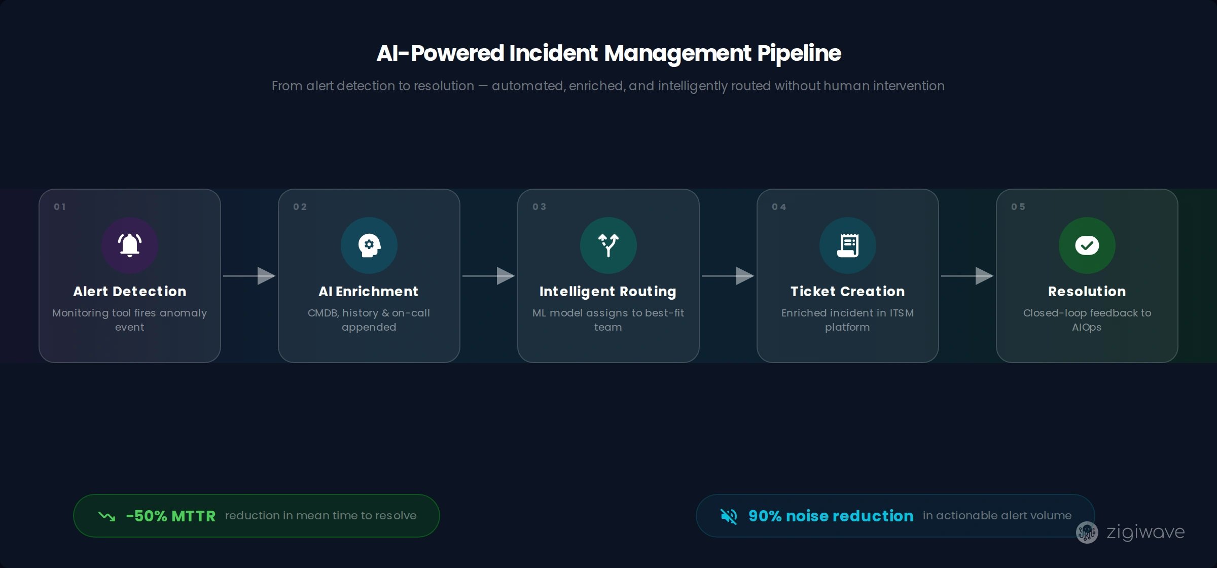Click the green checkmark icon in Resolution
The image size is (1217, 568).
coord(1087,245)
